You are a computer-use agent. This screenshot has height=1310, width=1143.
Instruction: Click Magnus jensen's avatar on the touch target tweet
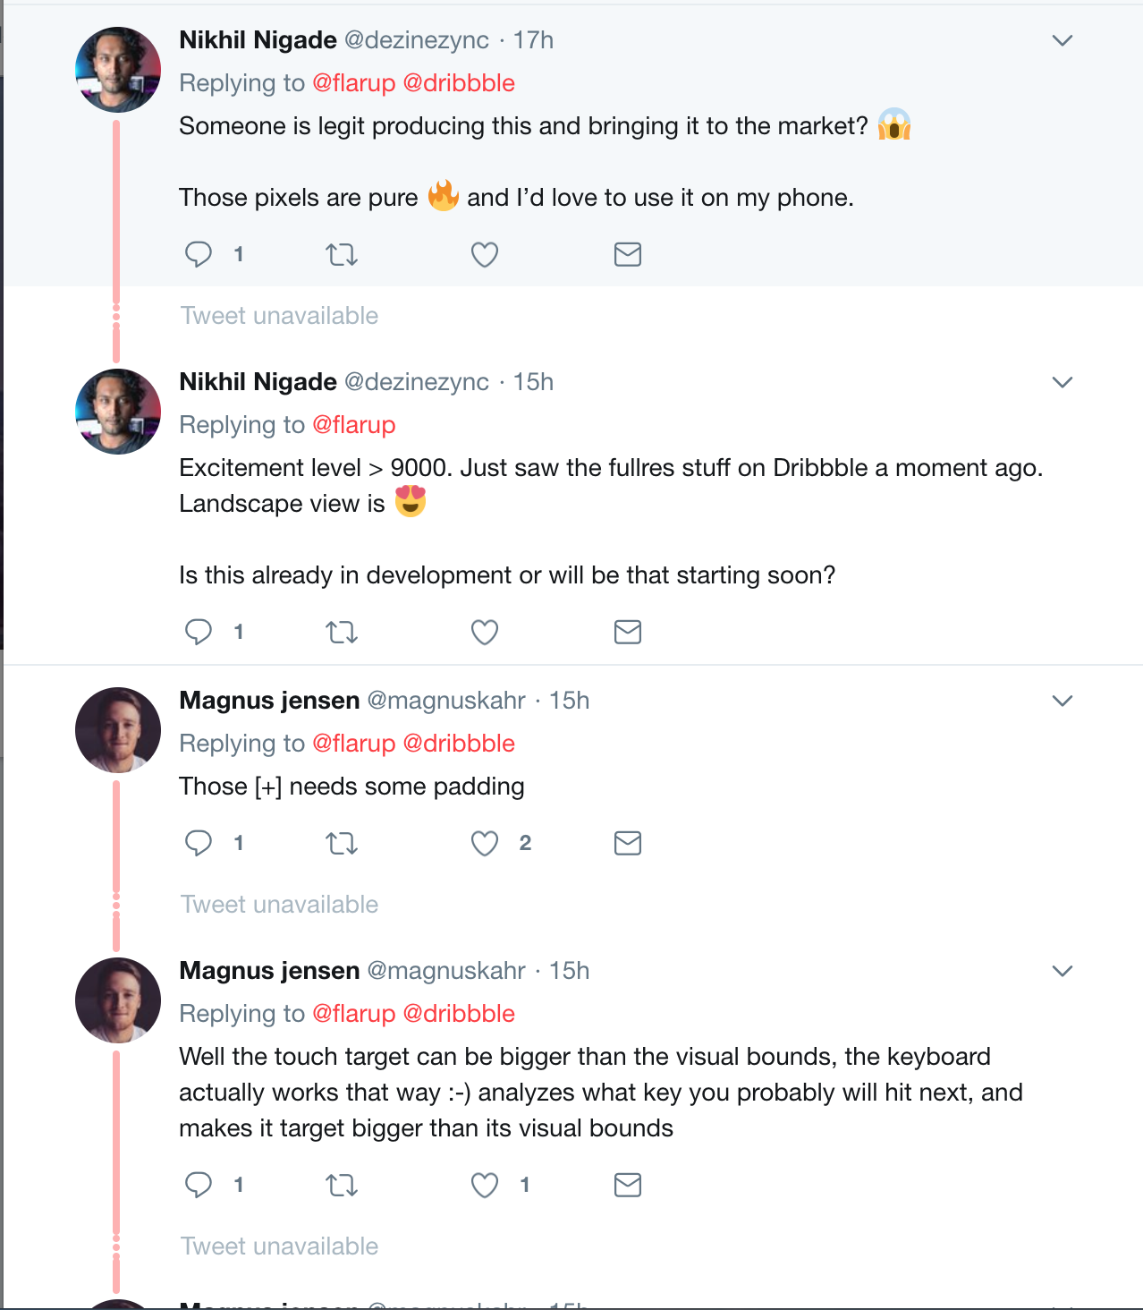(x=118, y=1000)
